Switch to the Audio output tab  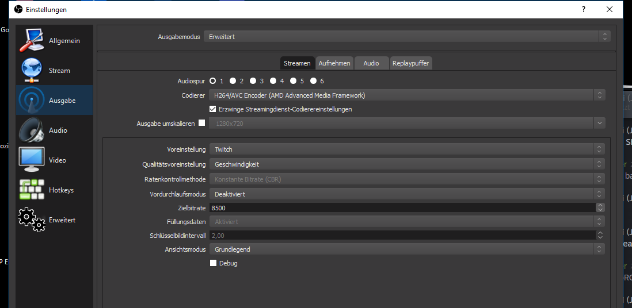click(x=371, y=63)
